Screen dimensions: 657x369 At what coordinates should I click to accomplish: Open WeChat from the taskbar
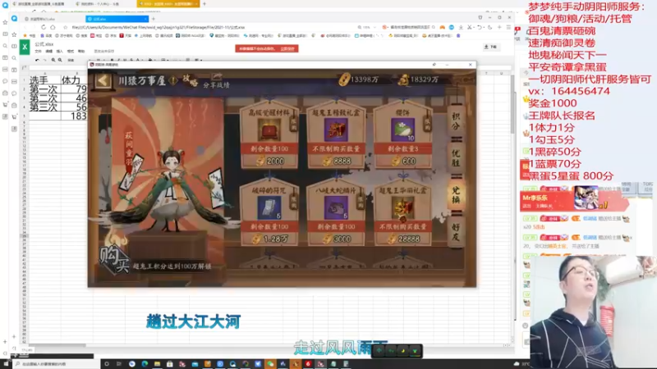point(270,364)
